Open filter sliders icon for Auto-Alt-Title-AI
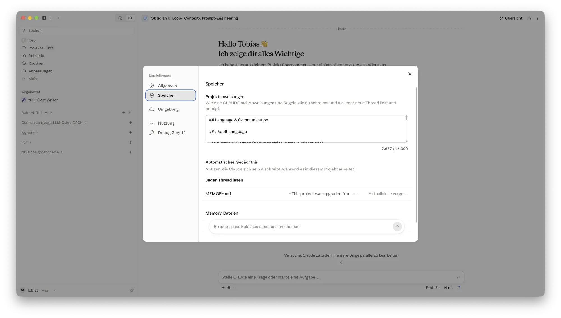The image size is (561, 318). (x=131, y=113)
